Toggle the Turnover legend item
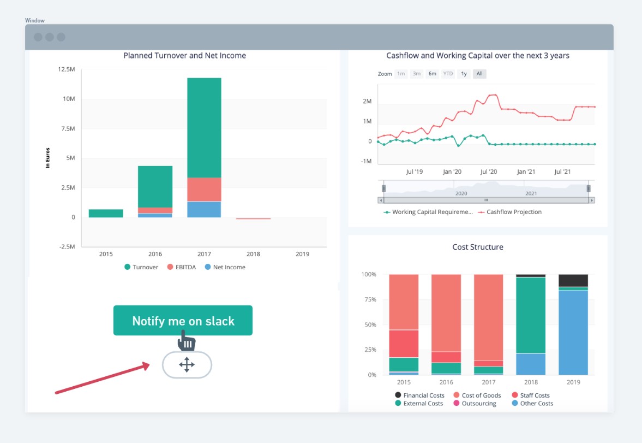642x443 pixels. (141, 267)
